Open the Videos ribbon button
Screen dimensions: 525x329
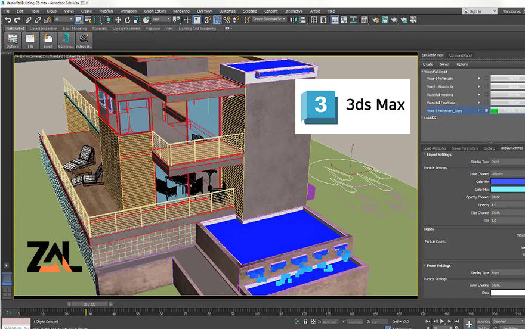(84, 41)
